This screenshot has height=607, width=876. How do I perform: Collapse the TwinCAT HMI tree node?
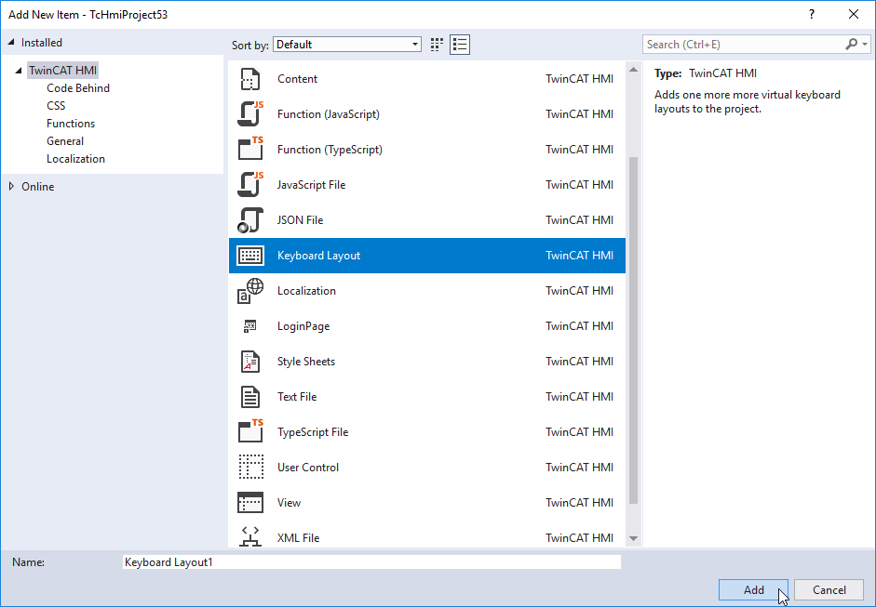point(19,71)
